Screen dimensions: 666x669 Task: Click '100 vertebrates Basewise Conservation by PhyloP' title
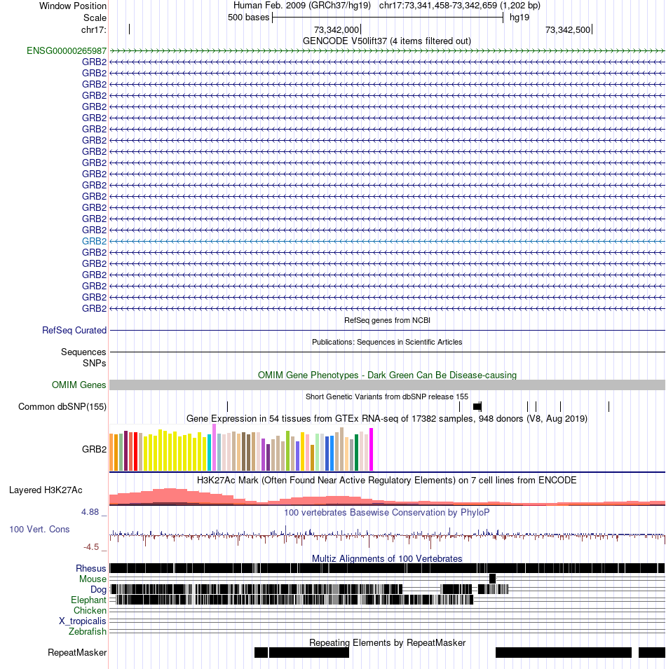387,512
